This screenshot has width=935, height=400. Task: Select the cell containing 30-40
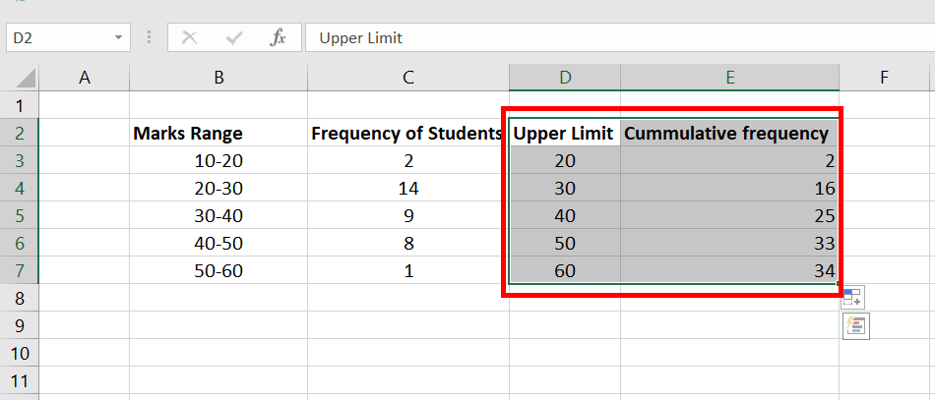click(x=218, y=215)
